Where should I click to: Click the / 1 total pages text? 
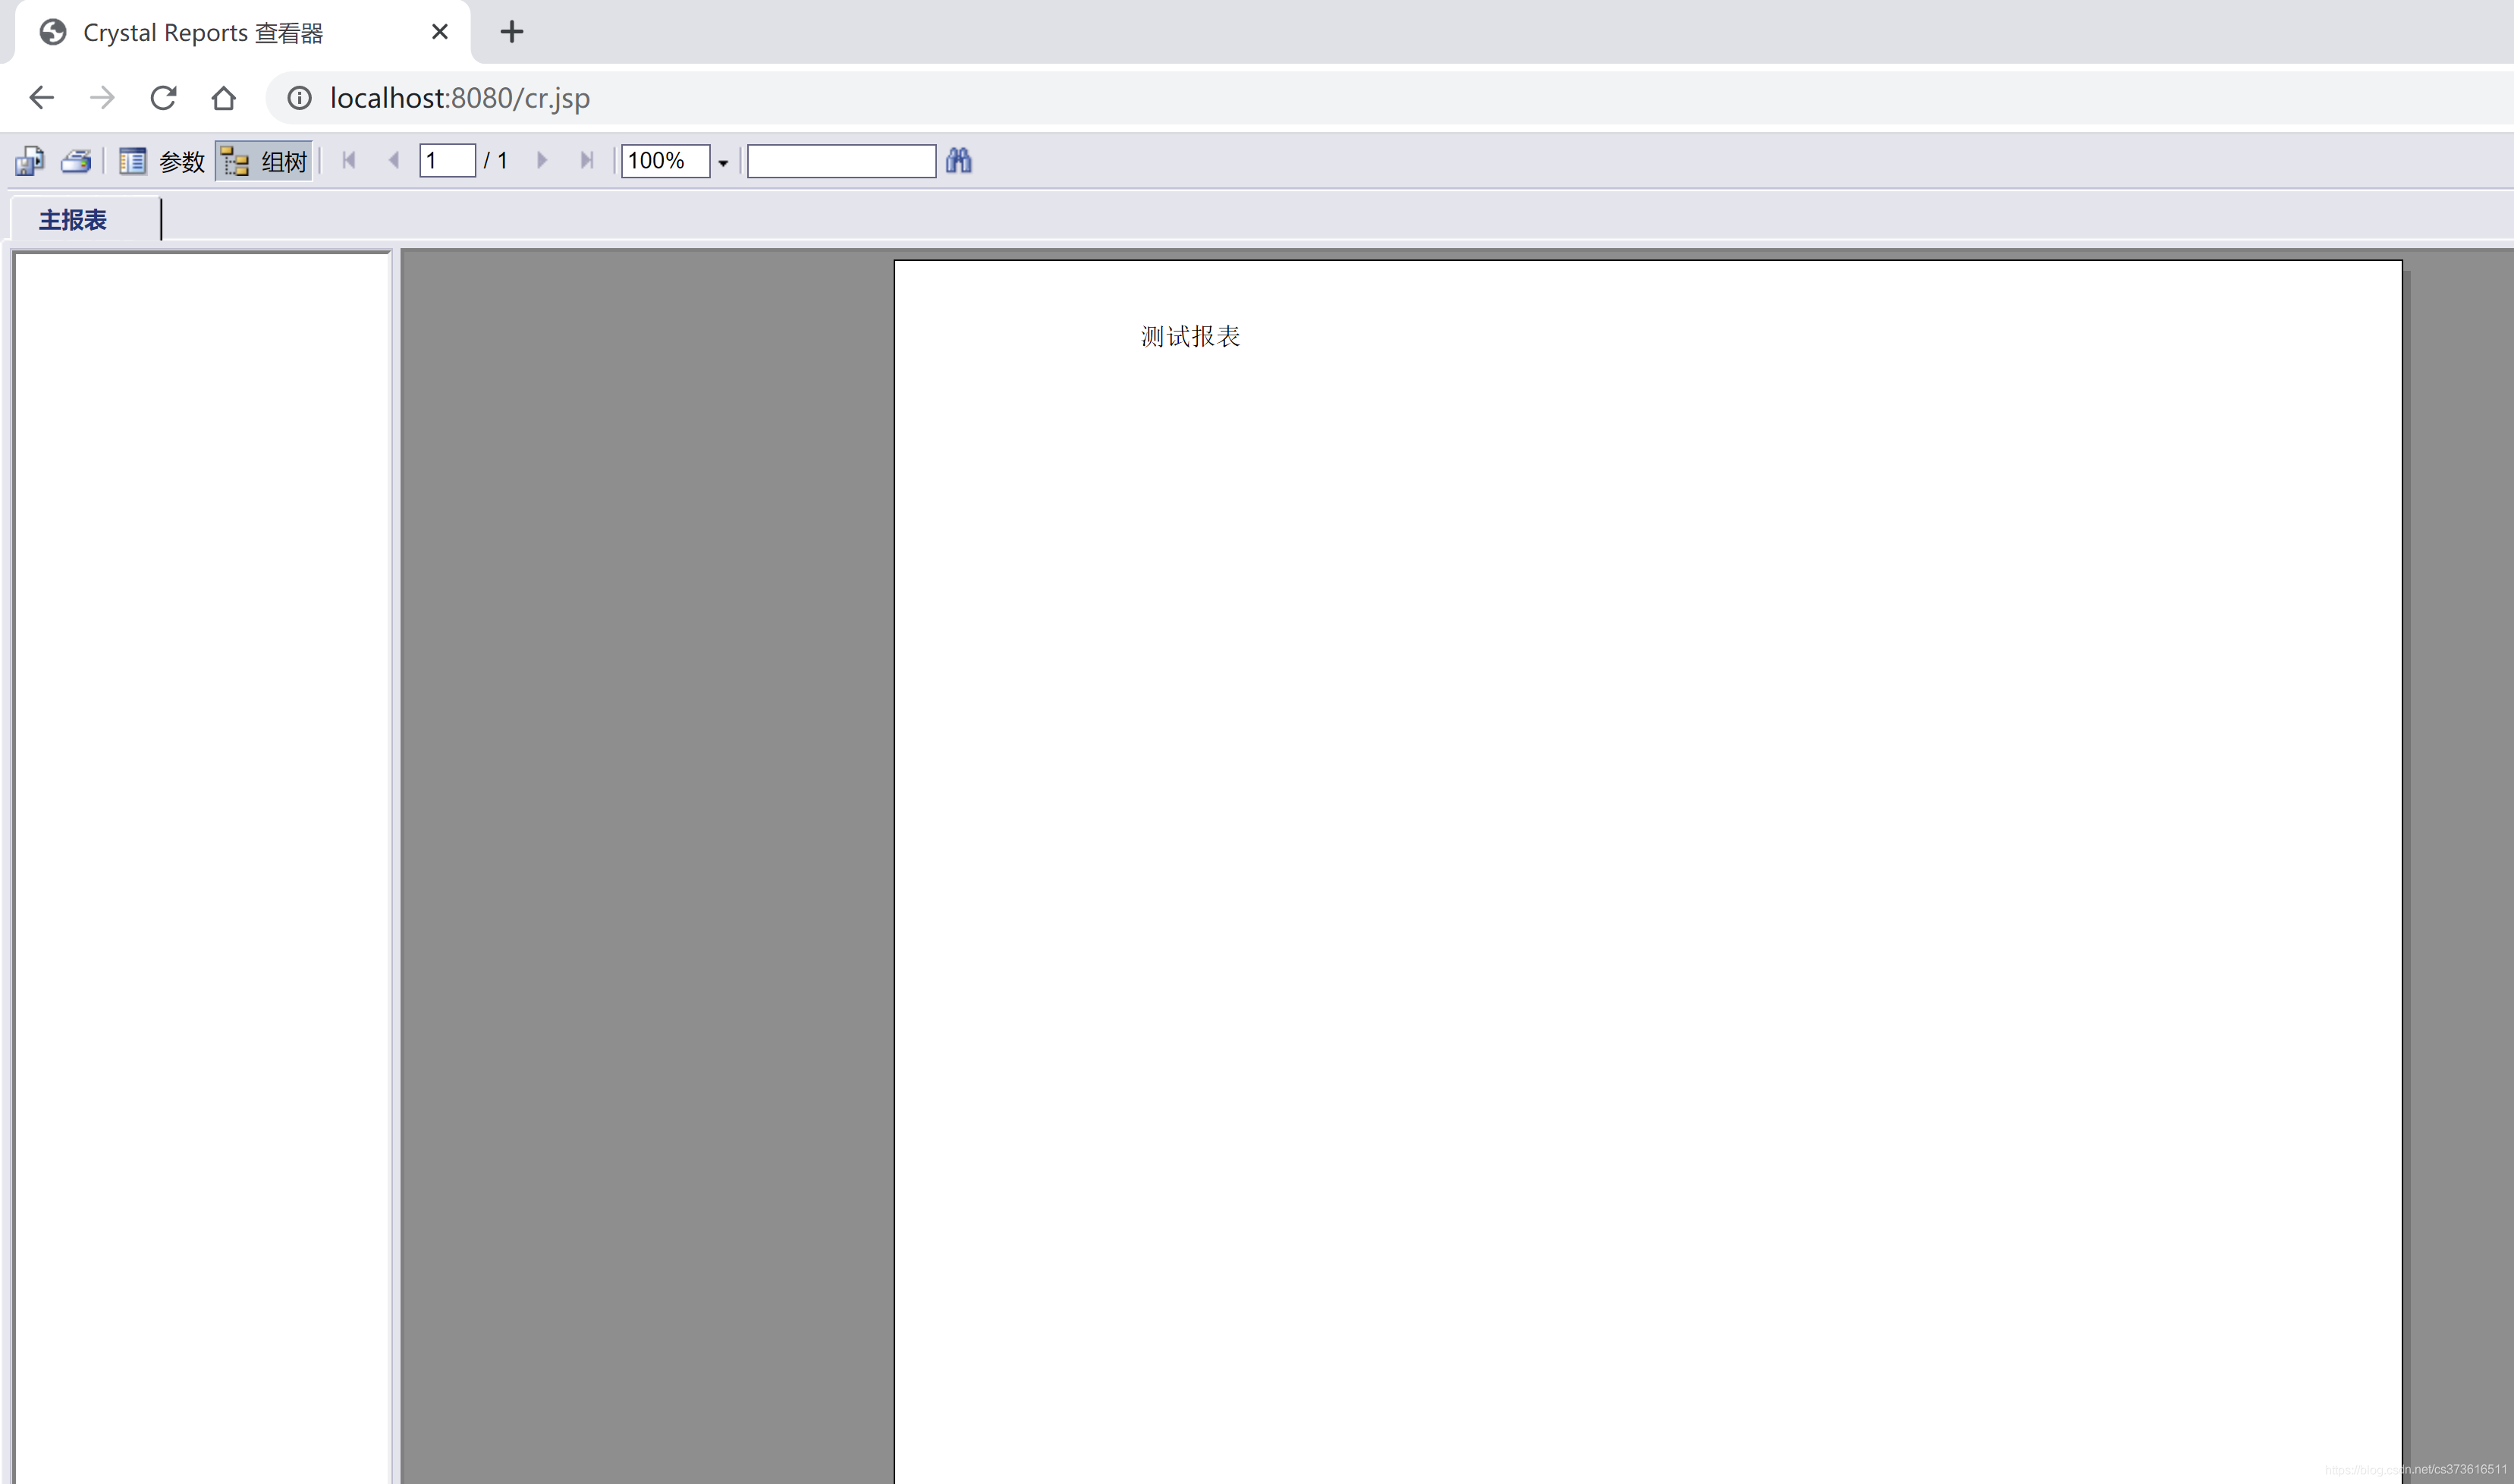click(x=496, y=161)
